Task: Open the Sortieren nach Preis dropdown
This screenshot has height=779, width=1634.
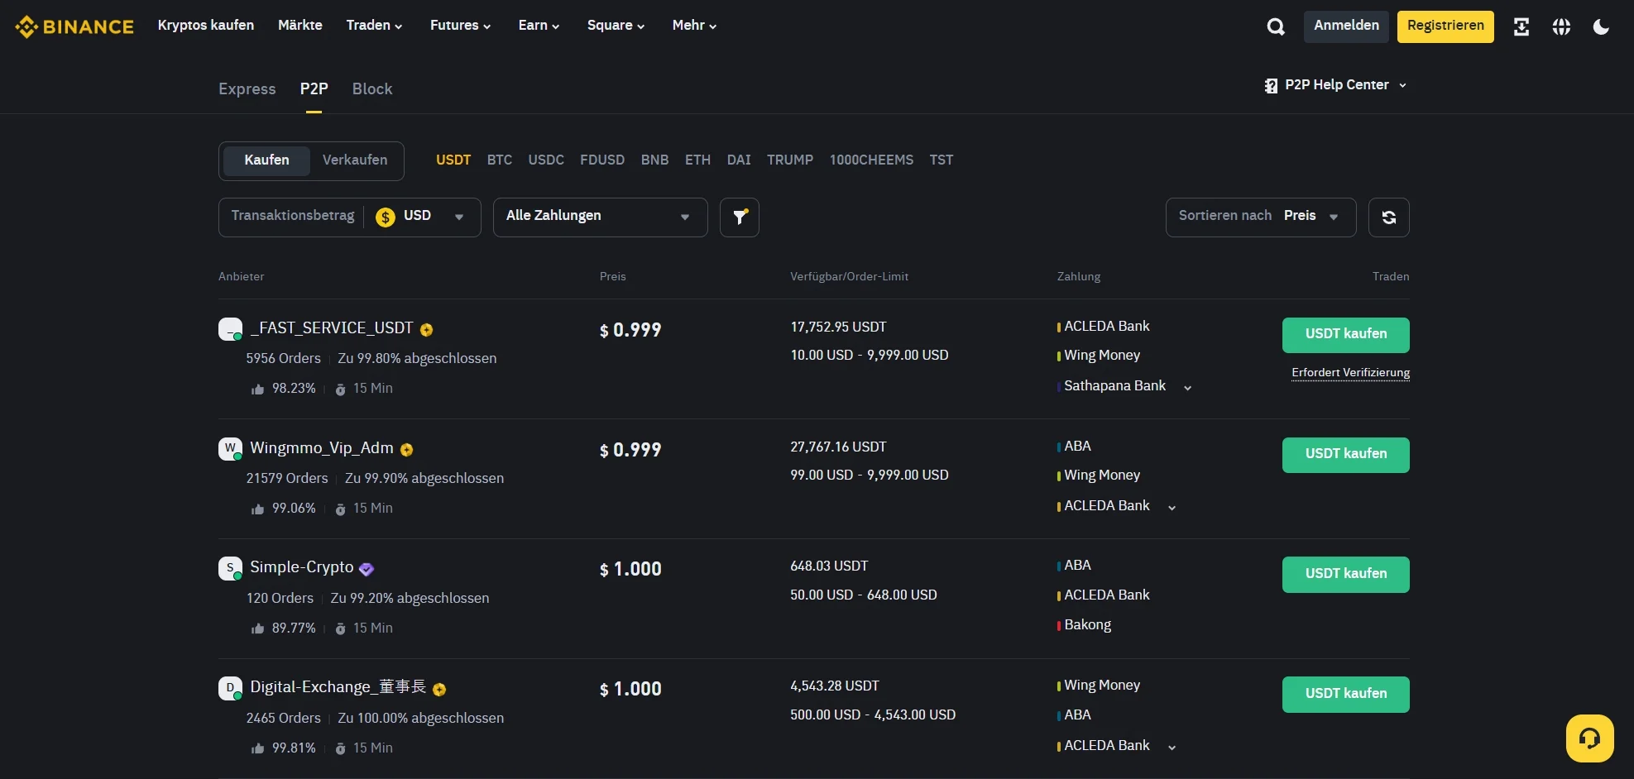Action: click(x=1261, y=217)
